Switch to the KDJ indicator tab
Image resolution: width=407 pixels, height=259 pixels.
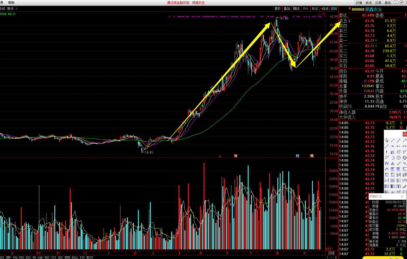coord(47,257)
